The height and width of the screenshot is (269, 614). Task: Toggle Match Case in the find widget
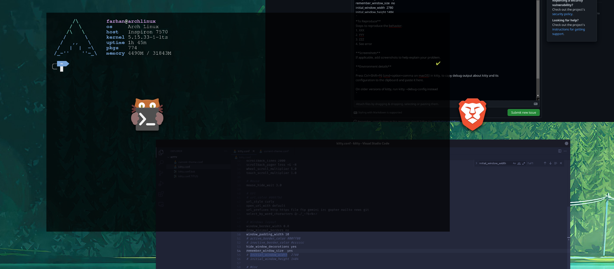pos(514,163)
